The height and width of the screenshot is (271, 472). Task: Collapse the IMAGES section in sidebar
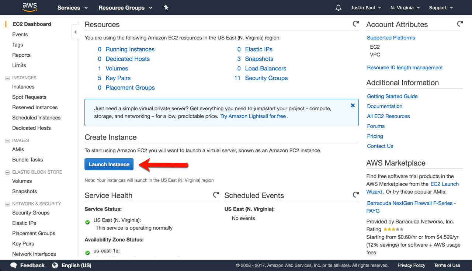click(7, 141)
